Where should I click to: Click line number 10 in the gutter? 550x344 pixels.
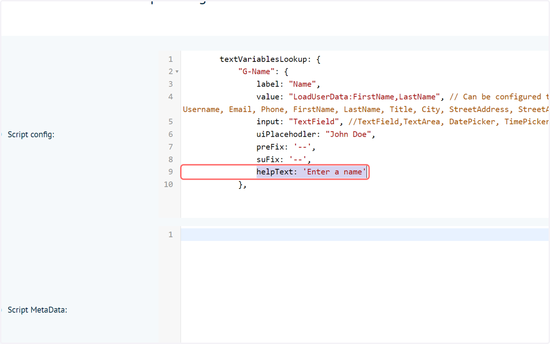tap(168, 184)
